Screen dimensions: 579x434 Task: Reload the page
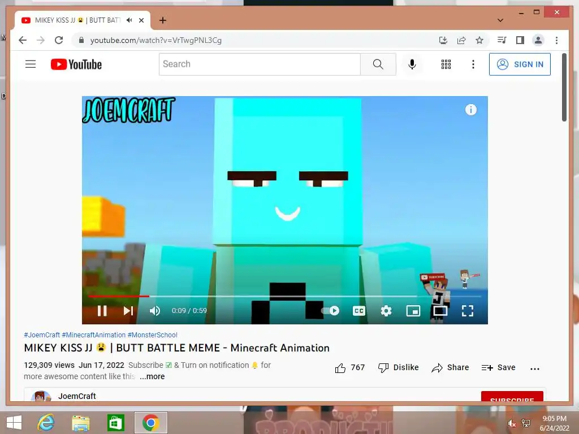coord(59,40)
